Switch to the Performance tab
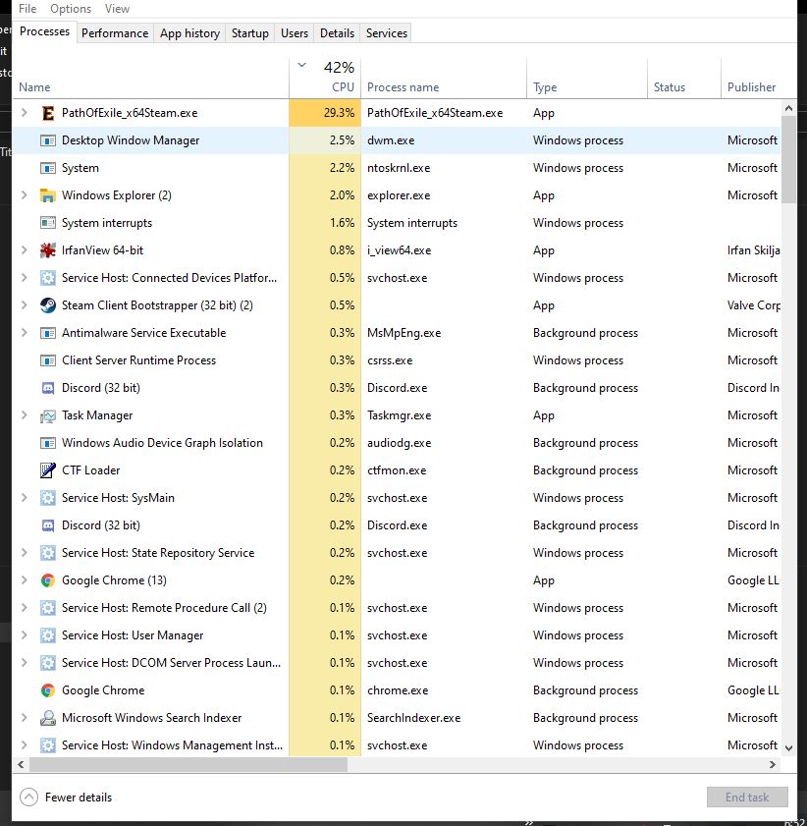This screenshot has width=807, height=826. [x=115, y=32]
